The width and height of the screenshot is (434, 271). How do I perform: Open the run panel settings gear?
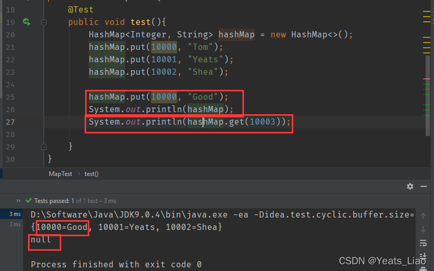tap(410, 186)
